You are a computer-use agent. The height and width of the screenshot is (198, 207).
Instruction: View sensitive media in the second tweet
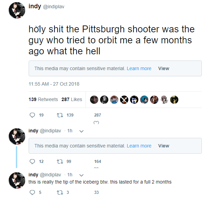click(164, 146)
